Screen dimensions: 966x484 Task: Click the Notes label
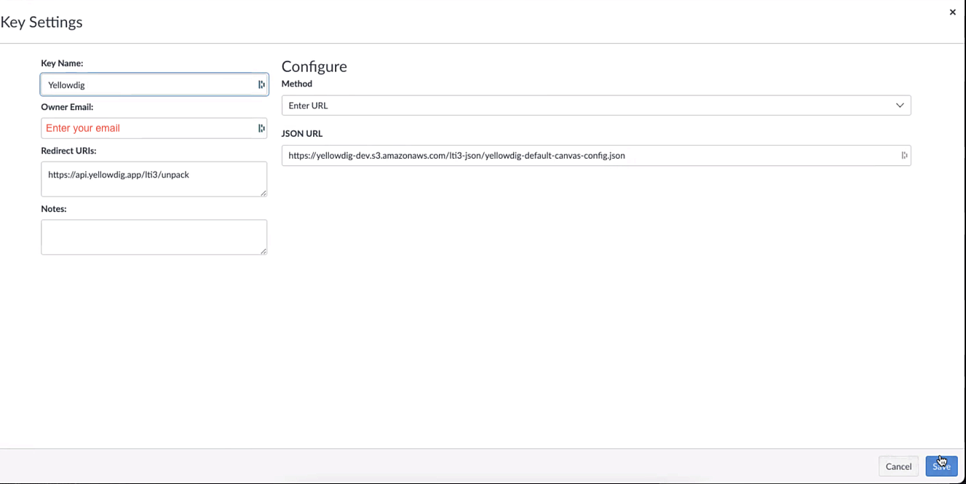pyautogui.click(x=54, y=209)
